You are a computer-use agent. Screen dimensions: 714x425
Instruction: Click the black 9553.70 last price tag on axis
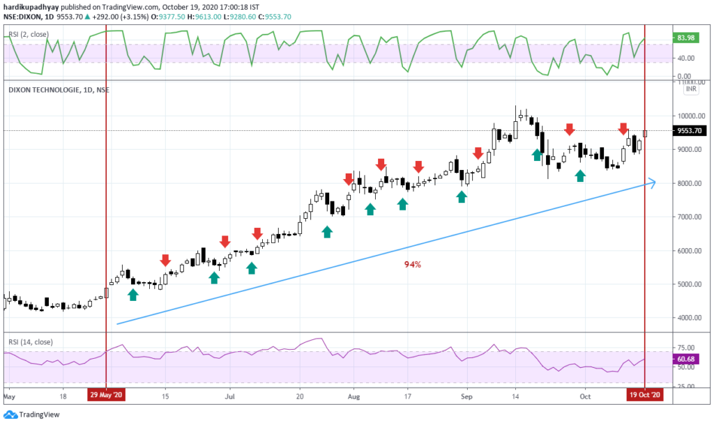point(689,130)
